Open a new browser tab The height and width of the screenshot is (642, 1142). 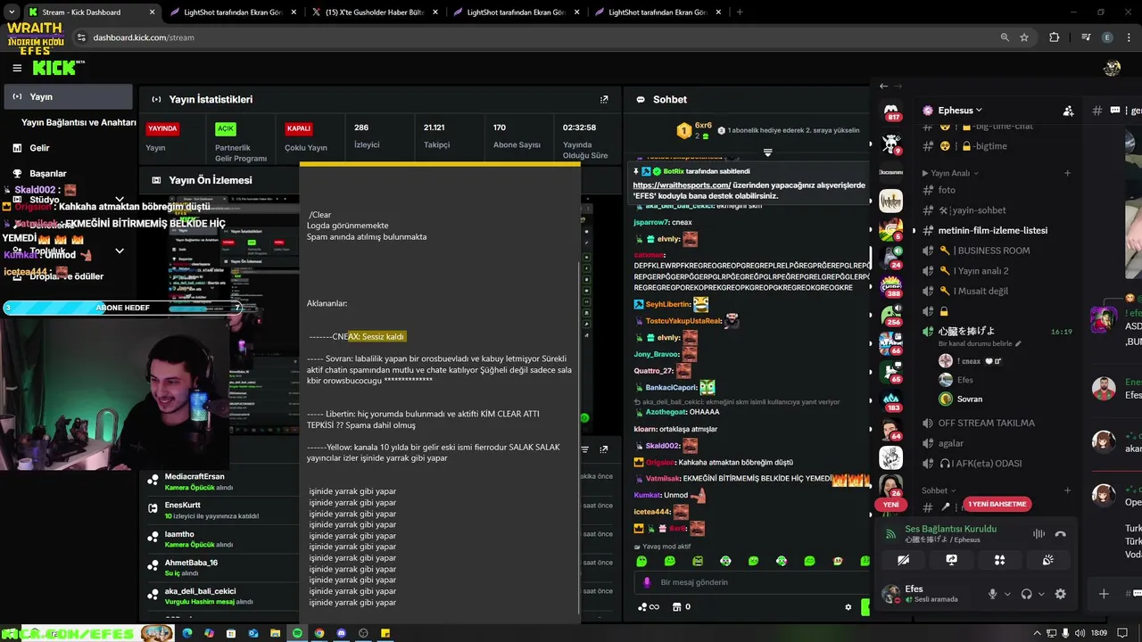(740, 12)
